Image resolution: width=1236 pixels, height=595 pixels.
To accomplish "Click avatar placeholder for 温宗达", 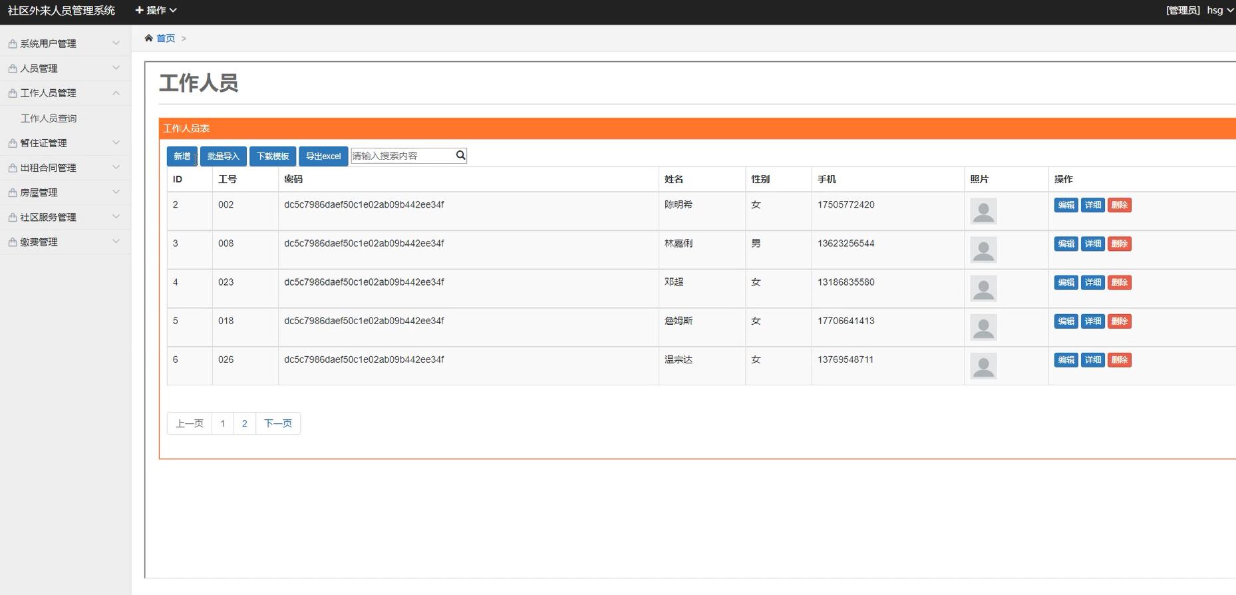I will pyautogui.click(x=983, y=365).
